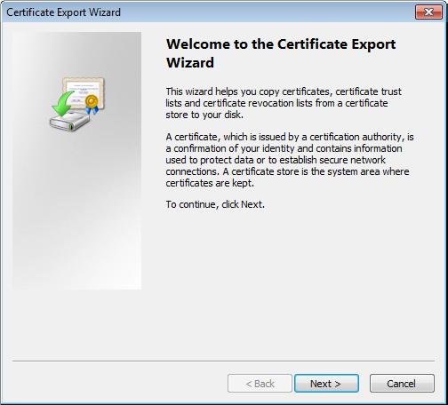Cancel the Certificate Export Wizard

click(x=402, y=384)
